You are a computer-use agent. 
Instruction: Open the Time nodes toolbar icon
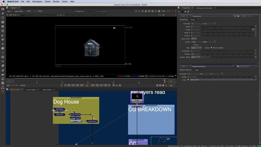[3, 18]
